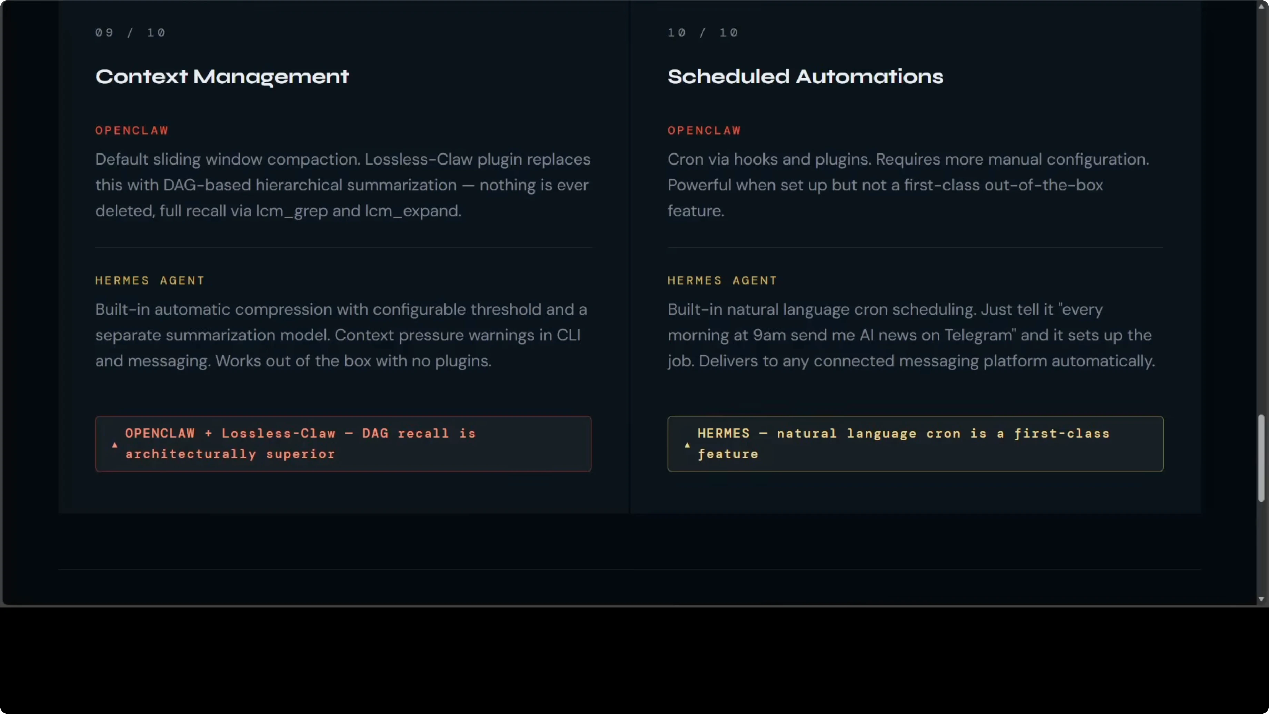Viewport: 1269px width, 714px height.
Task: Click HERMES AGENT label in Scheduled Automations card
Action: [x=722, y=280]
